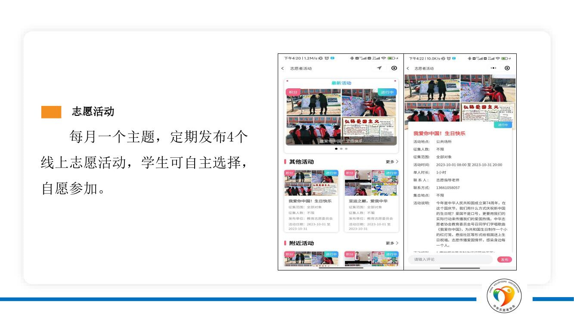Click the 志愿者活动 title in left phone
The height and width of the screenshot is (323, 574).
301,68
